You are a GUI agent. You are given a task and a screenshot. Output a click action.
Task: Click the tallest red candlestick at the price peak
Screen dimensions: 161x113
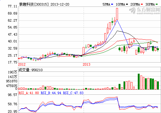pos(117,14)
